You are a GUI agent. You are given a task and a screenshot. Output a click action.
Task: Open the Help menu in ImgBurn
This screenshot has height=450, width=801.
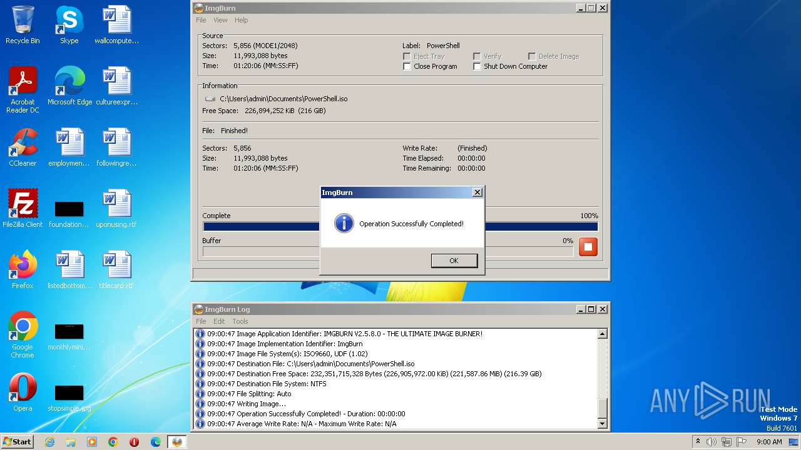point(241,20)
